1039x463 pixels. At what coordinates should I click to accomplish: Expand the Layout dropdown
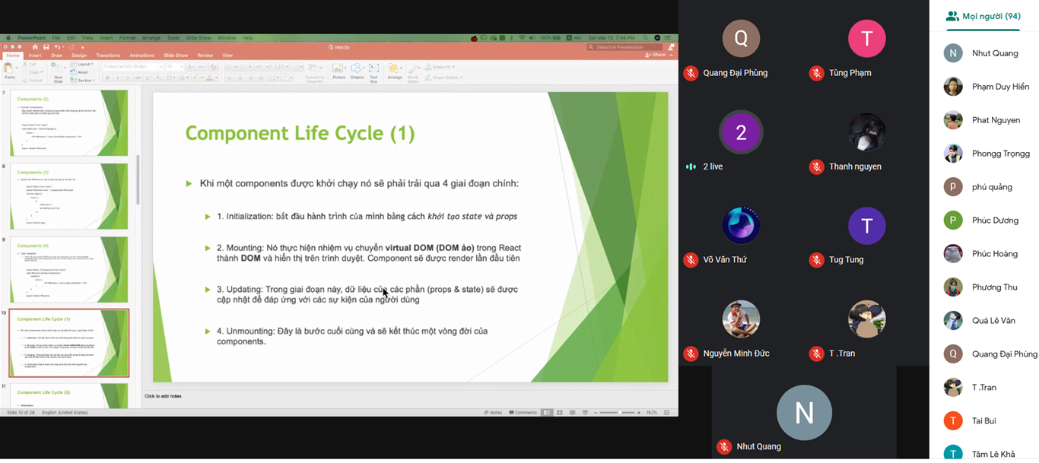(85, 65)
